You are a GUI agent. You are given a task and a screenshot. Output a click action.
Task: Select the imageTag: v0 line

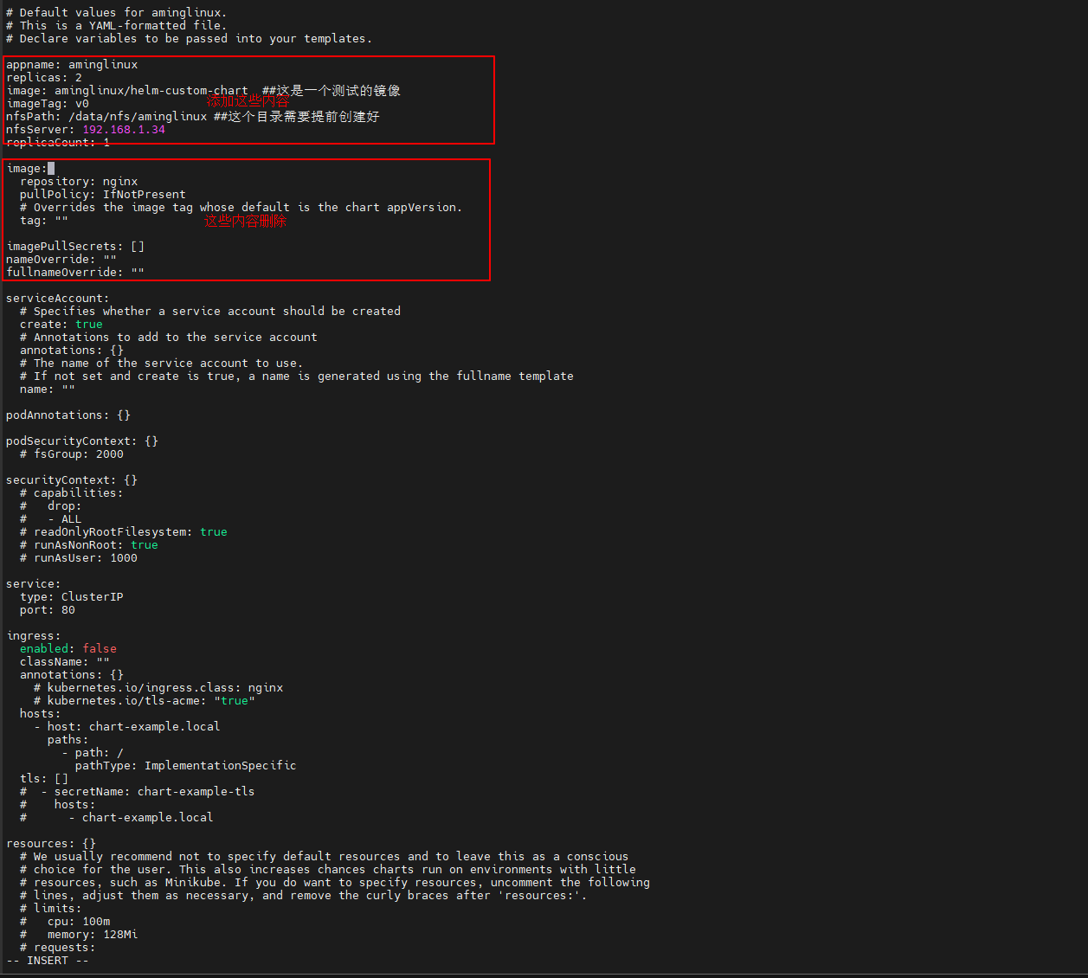pos(48,104)
